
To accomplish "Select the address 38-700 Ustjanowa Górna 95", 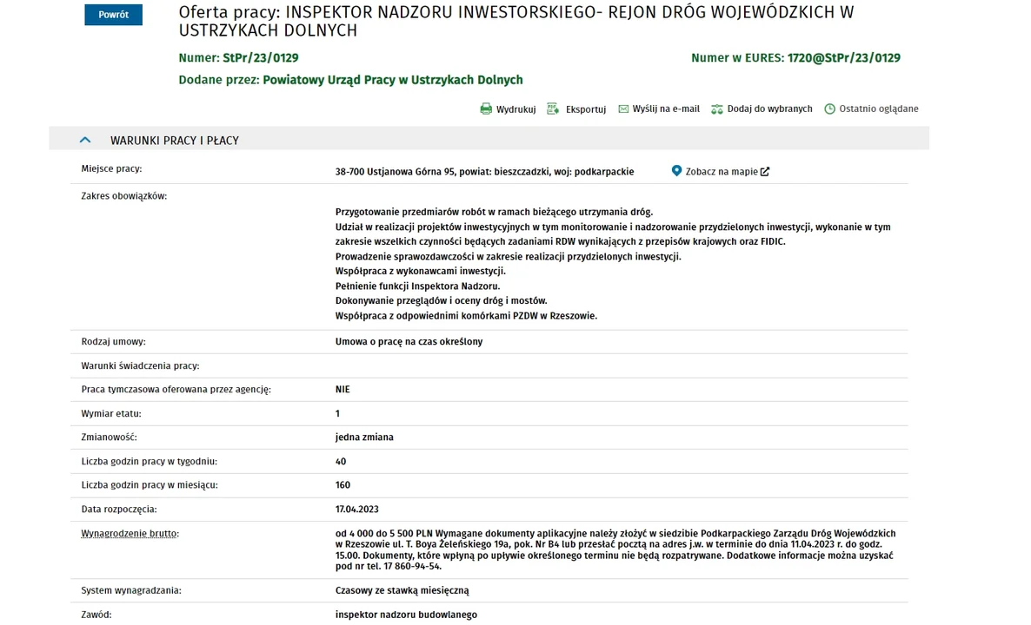I will click(396, 171).
